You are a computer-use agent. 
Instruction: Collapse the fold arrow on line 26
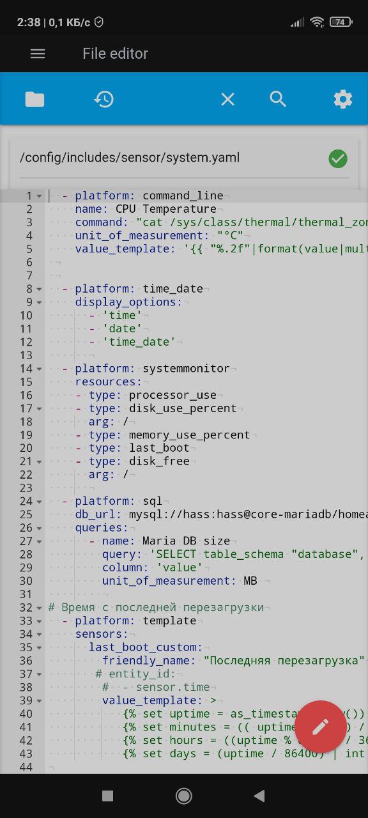(39, 528)
